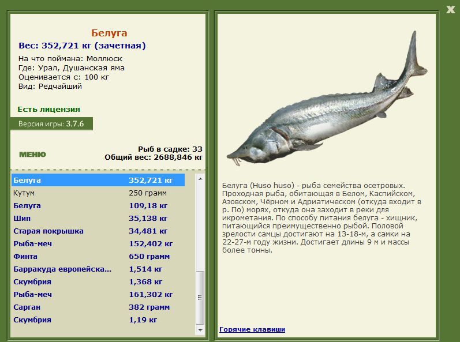Select Скумбрия weighing 1,19 кг
The height and width of the screenshot is (342, 460).
tap(98, 320)
